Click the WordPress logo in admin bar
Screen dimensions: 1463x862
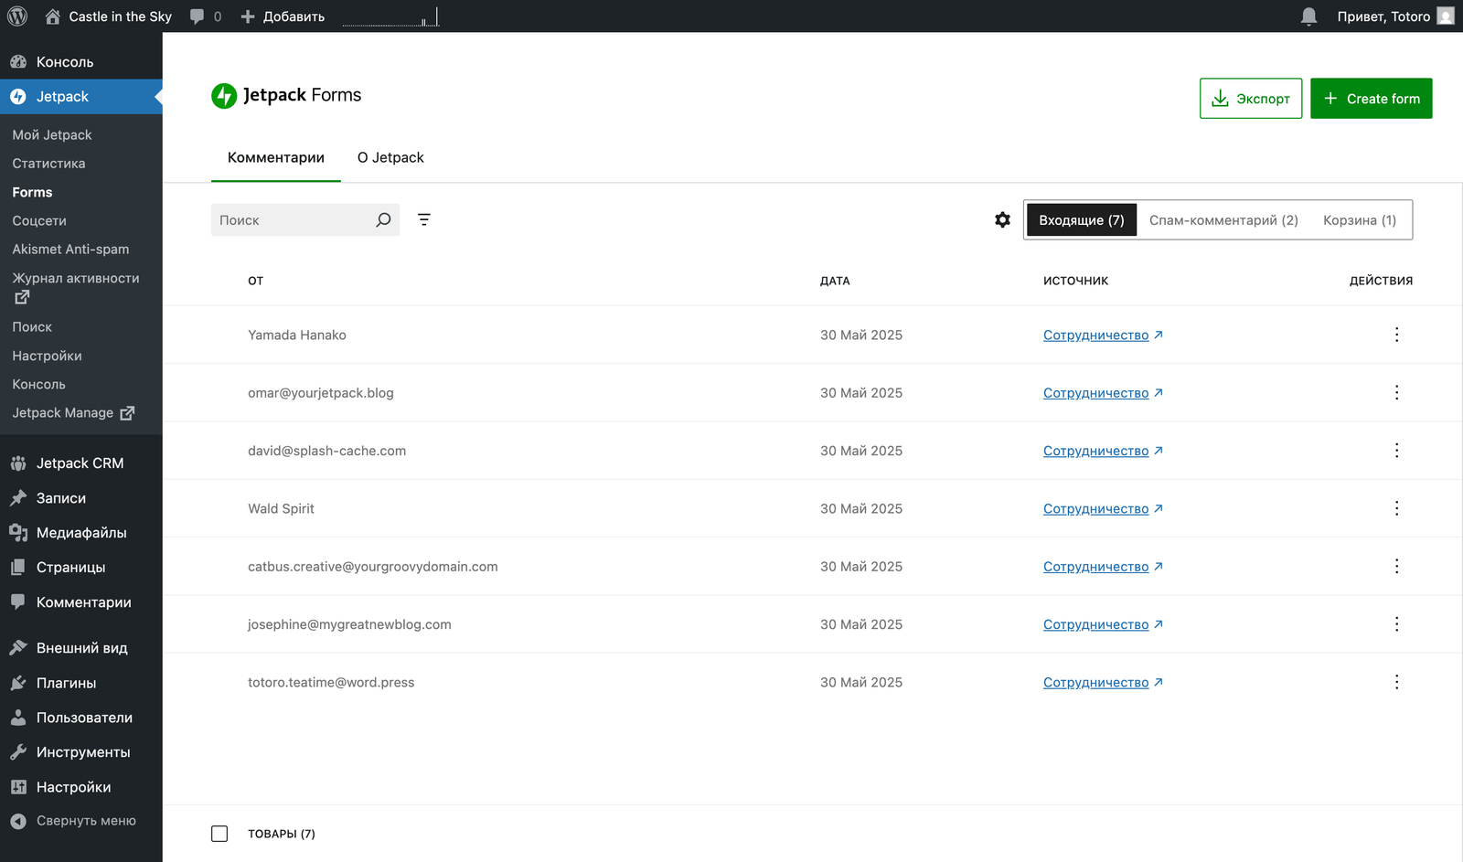tap(17, 16)
